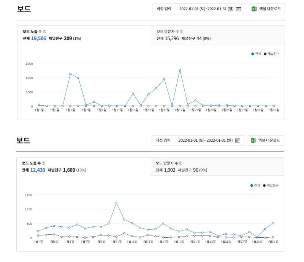Image resolution: width=304 pixels, height=262 pixels.
Task: Toggle 채널친구 legend in top chart
Action: (x=272, y=54)
